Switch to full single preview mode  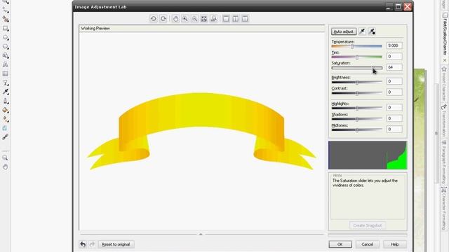[226, 19]
